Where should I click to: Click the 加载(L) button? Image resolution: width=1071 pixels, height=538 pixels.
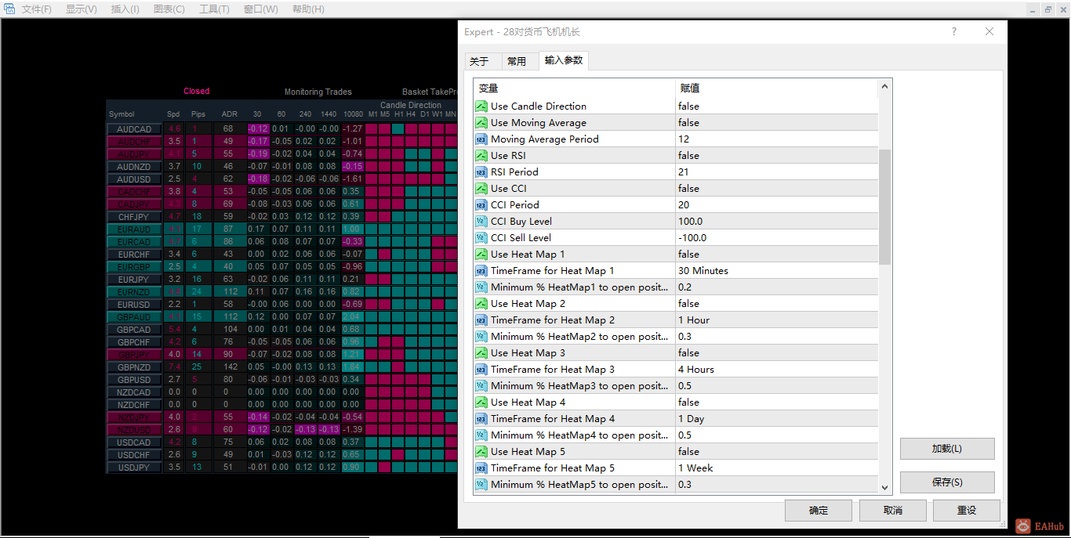click(x=946, y=449)
